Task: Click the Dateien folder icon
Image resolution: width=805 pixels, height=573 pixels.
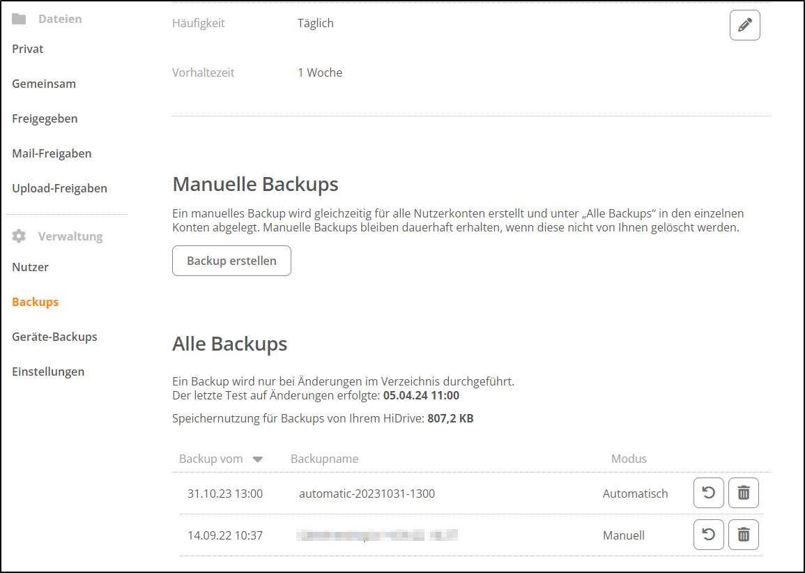Action: tap(19, 19)
